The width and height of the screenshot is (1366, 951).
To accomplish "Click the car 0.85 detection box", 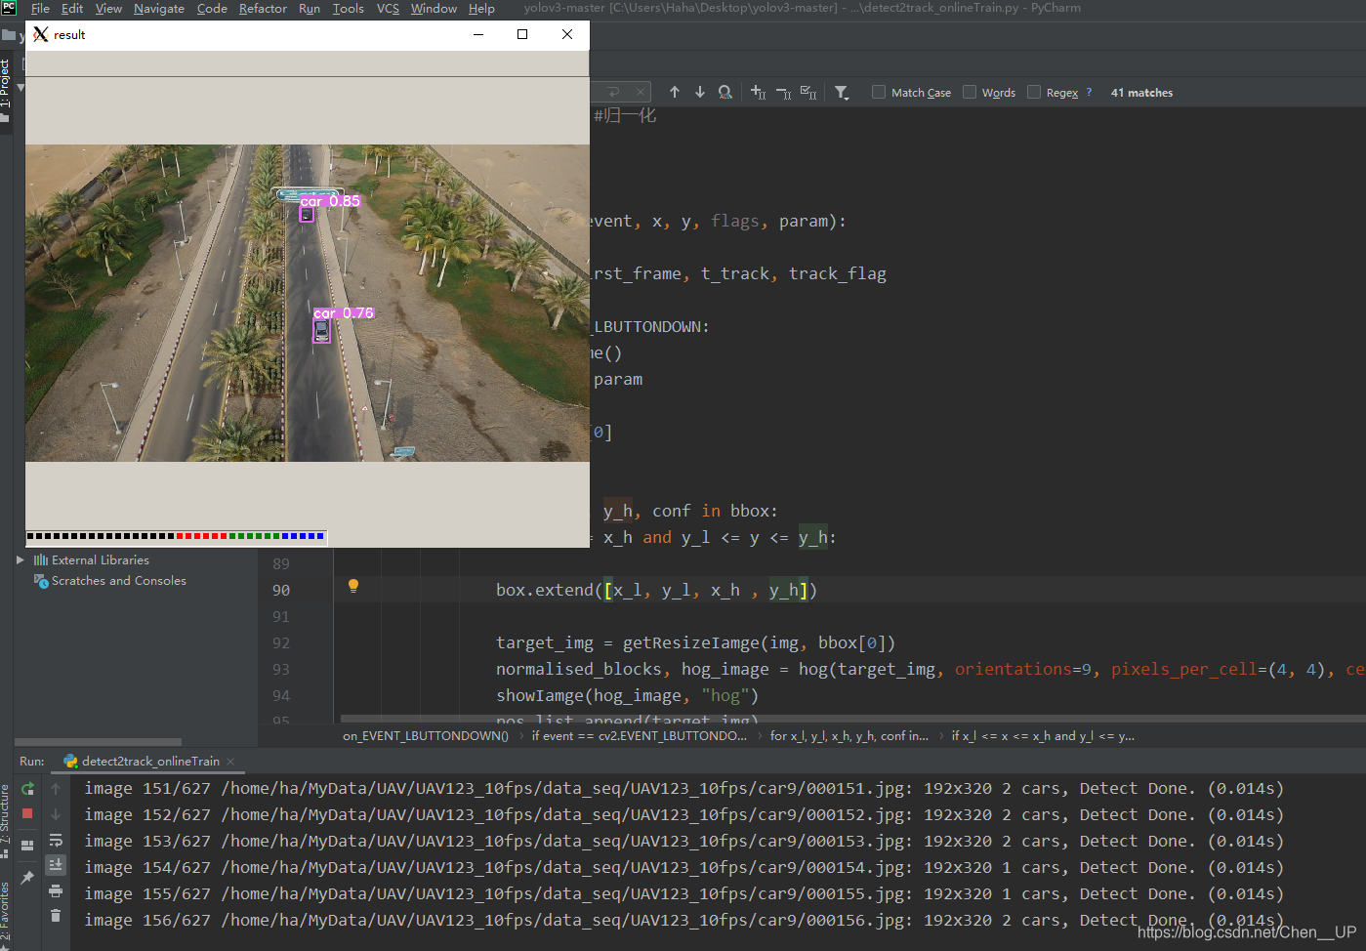I will 307,214.
